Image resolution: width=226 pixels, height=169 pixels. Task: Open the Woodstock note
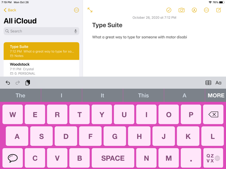(x=41, y=69)
